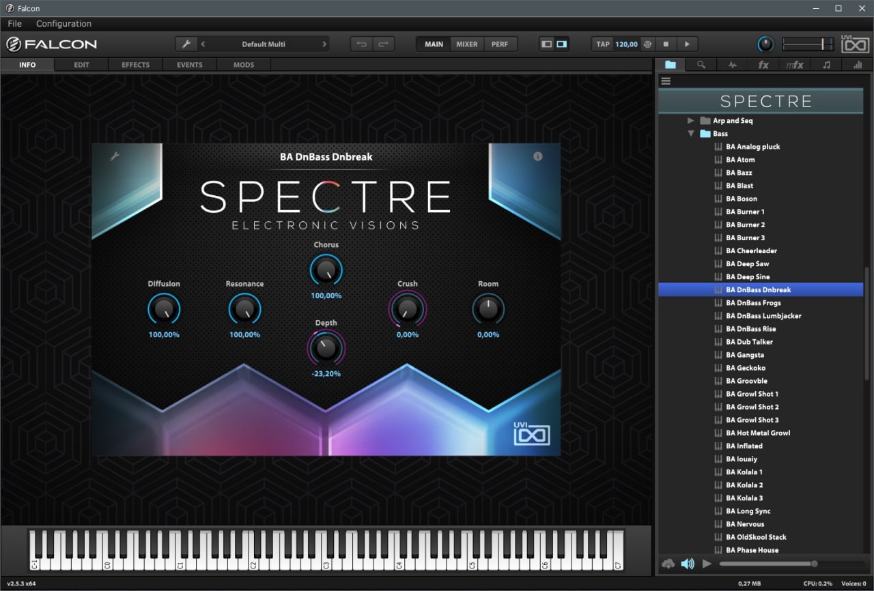
Task: Open the browser hamburger menu
Action: 666,81
